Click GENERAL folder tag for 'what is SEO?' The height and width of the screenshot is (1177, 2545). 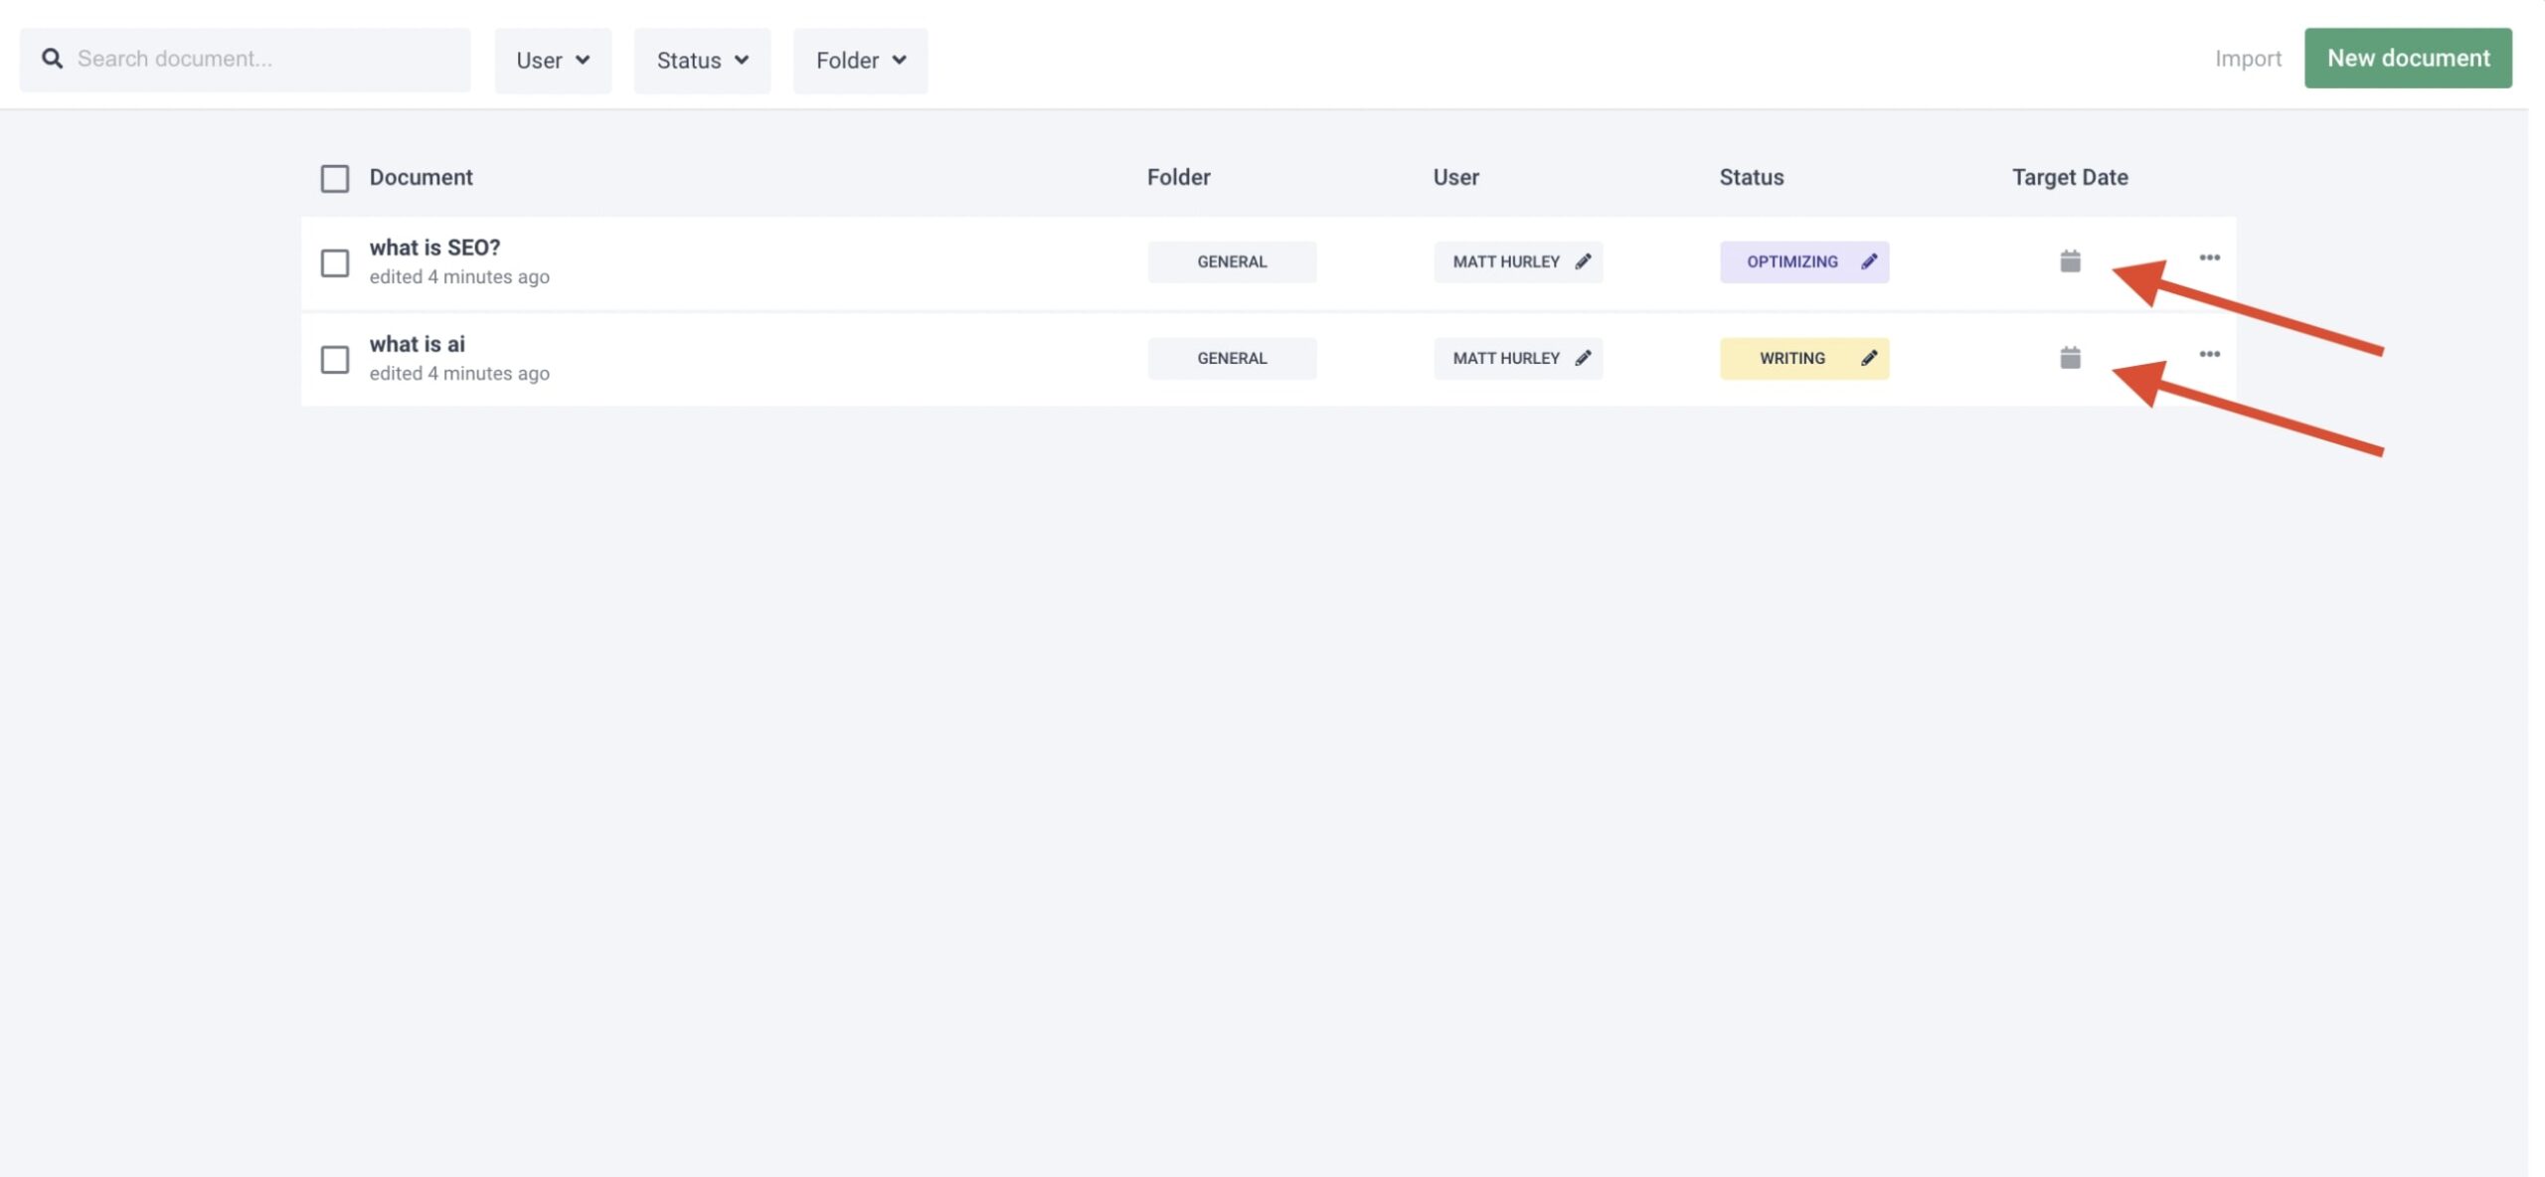point(1232,261)
